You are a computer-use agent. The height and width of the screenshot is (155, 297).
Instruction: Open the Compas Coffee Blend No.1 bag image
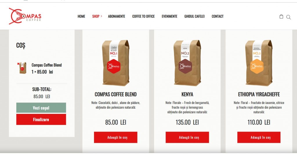tap(115, 63)
